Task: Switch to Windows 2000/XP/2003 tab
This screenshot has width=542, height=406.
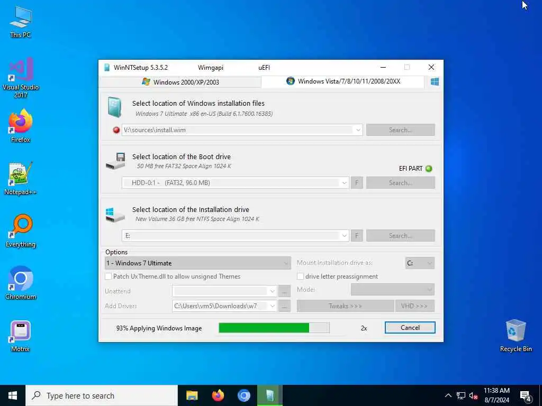Action: click(x=180, y=82)
